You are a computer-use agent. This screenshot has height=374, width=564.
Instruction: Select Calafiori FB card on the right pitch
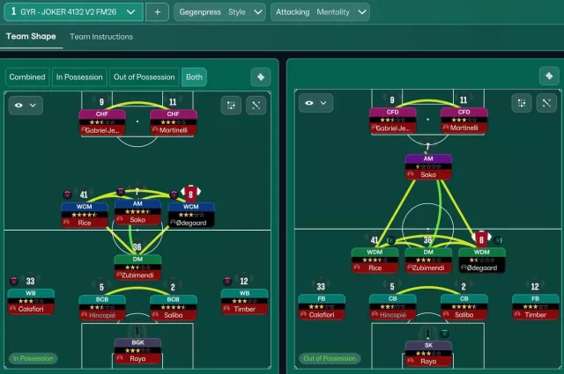click(x=322, y=307)
